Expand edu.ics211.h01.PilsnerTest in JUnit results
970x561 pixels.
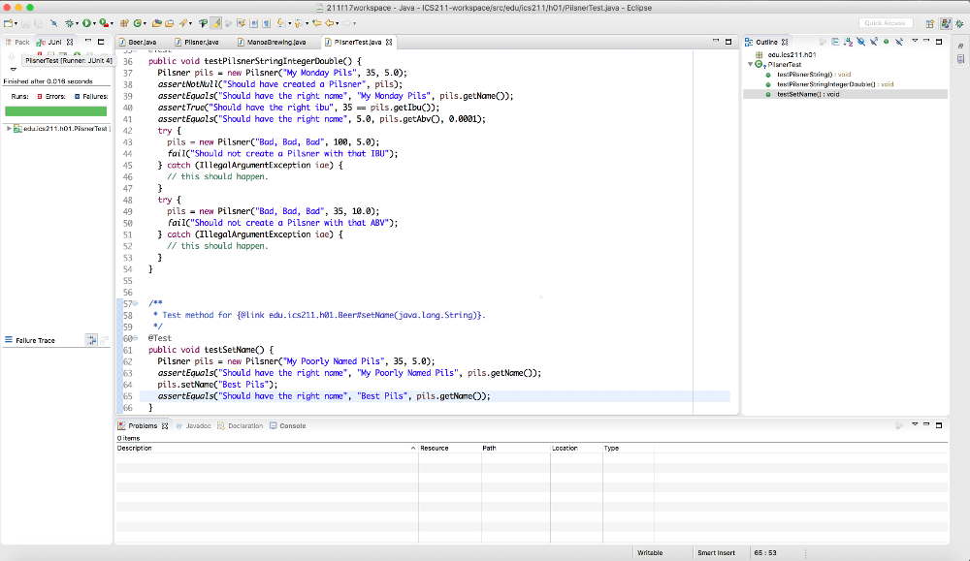(x=9, y=128)
